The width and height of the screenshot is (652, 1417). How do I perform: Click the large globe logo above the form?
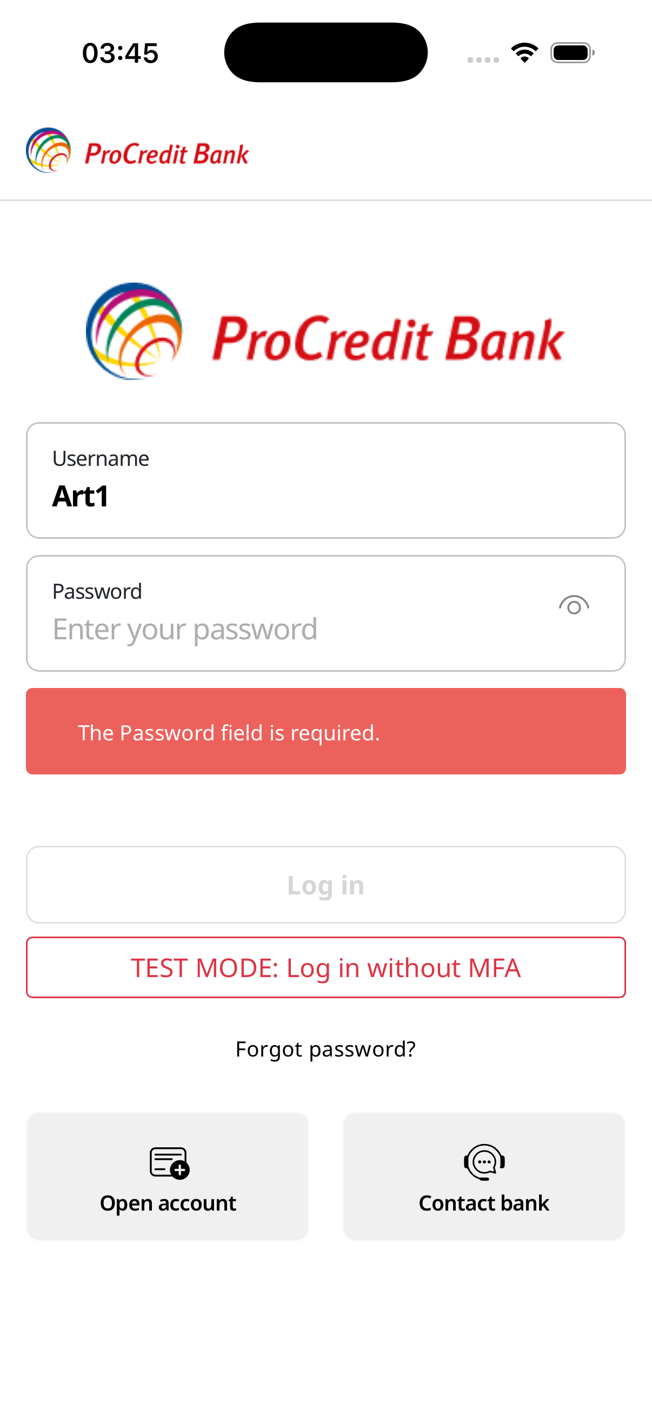pyautogui.click(x=134, y=331)
